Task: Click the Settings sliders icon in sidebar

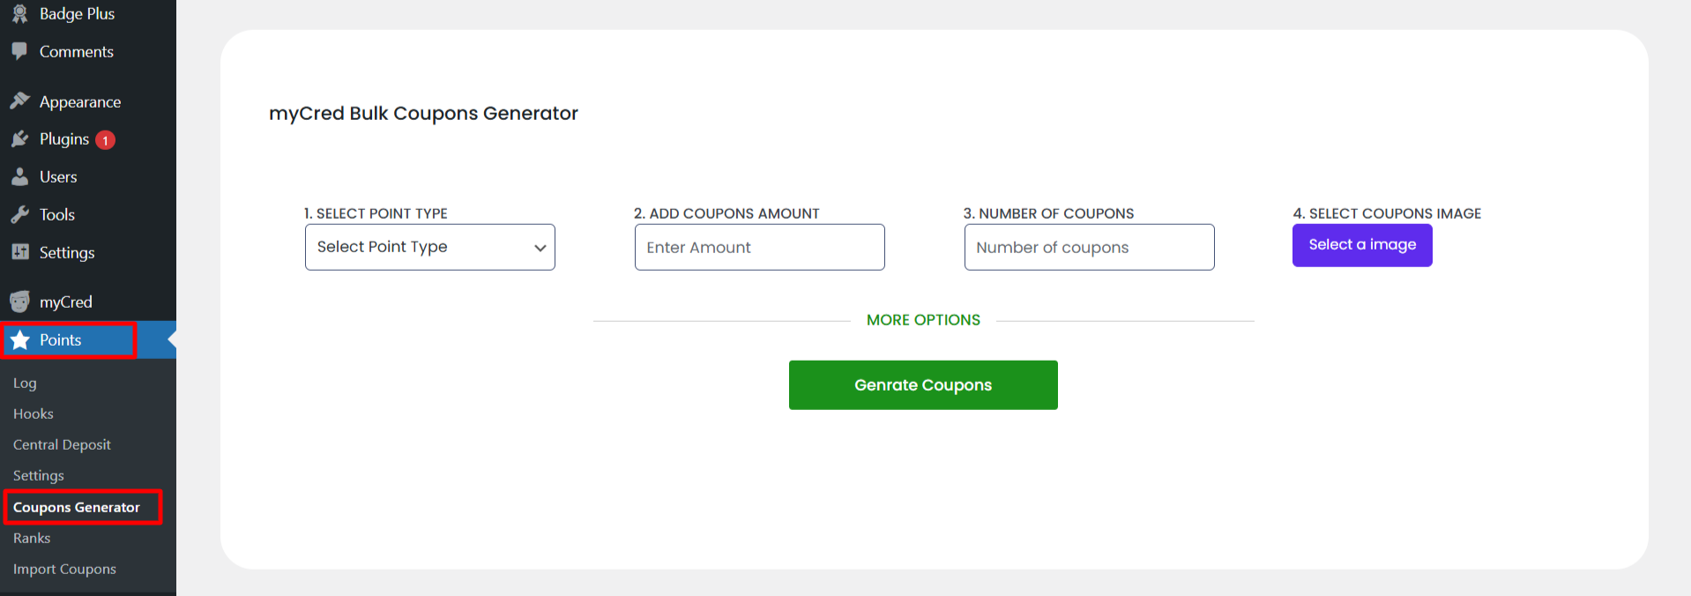Action: click(x=19, y=253)
